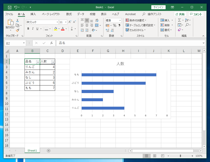Open the font size dropdown
This screenshot has width=210, height=162.
(x=66, y=22)
